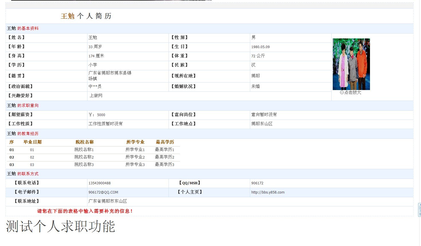
Task: Click the phone number 13543900488
Action: click(99, 183)
